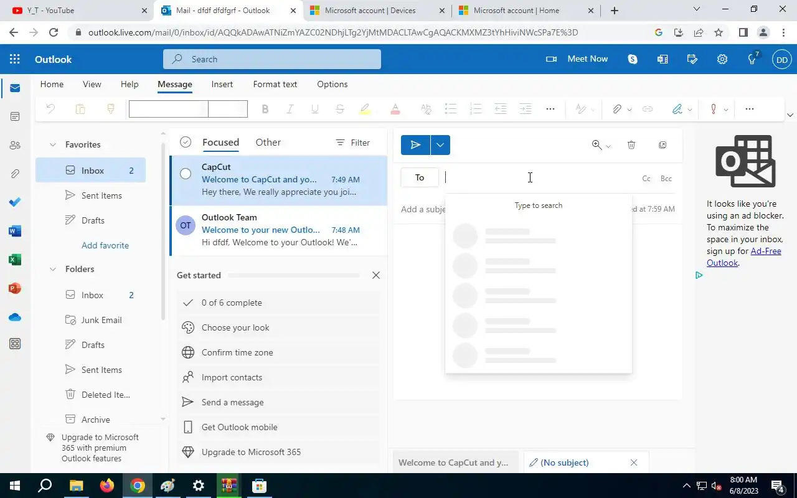Pick text highlight color
This screenshot has height=498, width=797.
tap(365, 109)
